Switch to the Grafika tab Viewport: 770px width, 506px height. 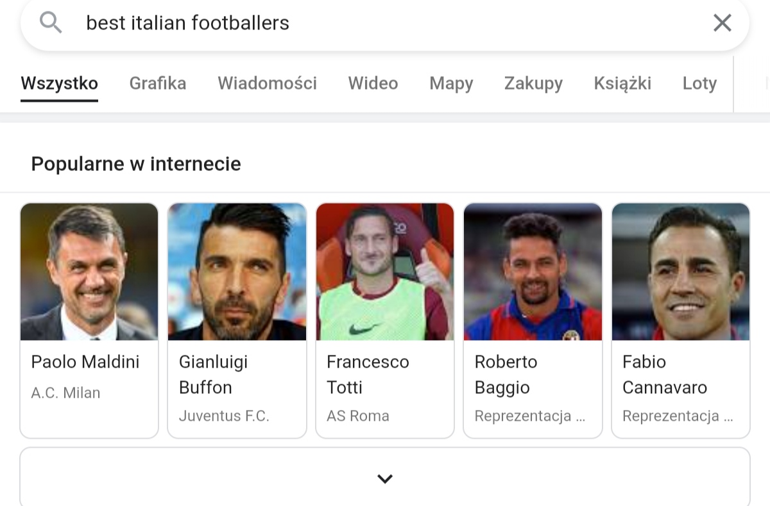(158, 83)
